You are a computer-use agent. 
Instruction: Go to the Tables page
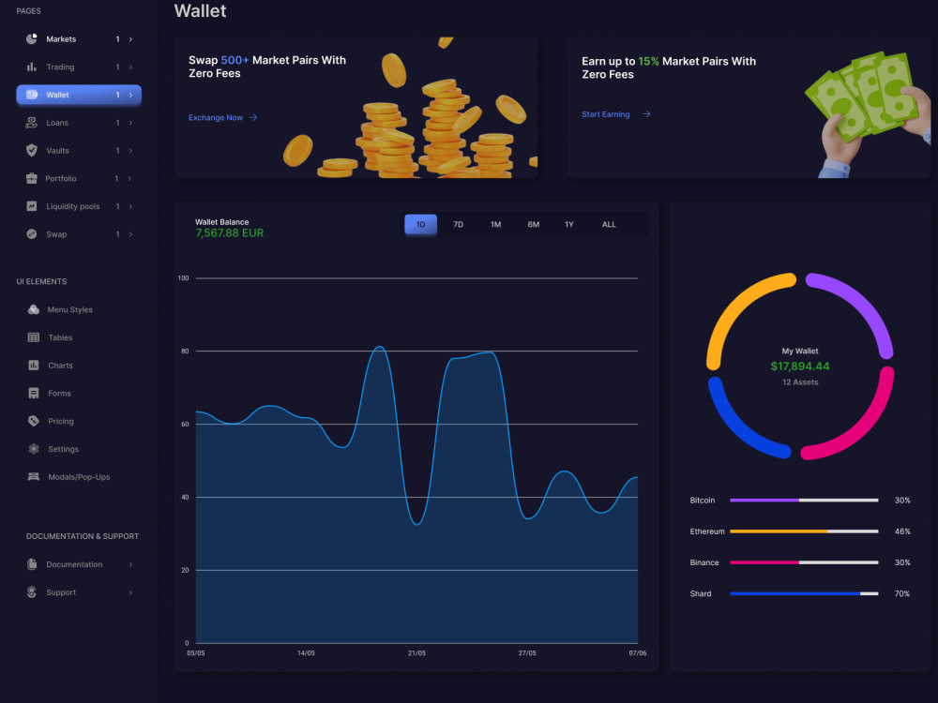coord(60,337)
